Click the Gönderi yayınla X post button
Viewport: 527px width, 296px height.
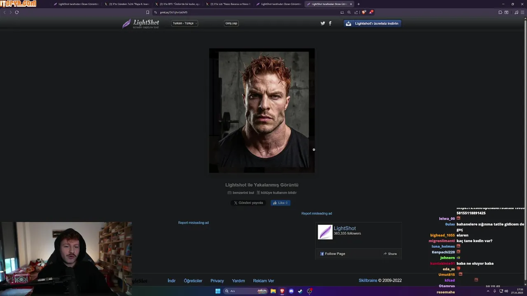248,203
